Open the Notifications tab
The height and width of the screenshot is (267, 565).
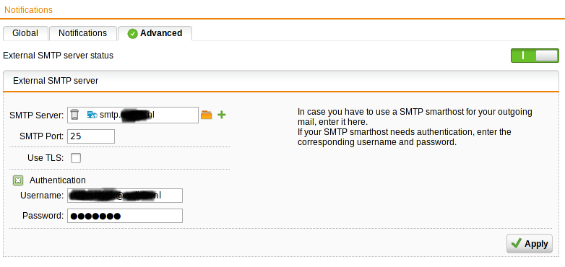83,33
